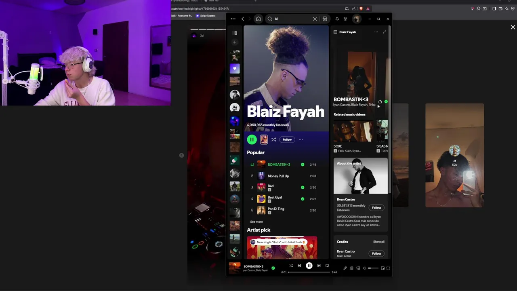Create a new playlist with plus button
Screen dimensions: 517x291
[x=235, y=42]
